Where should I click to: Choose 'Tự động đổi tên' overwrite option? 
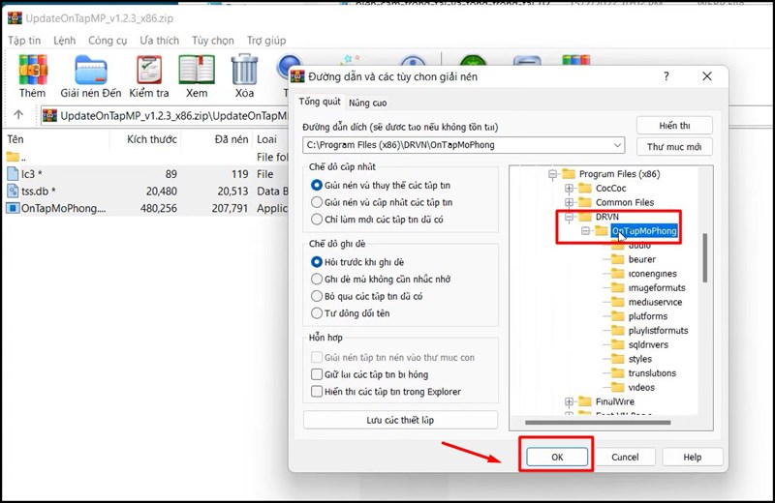(x=317, y=313)
